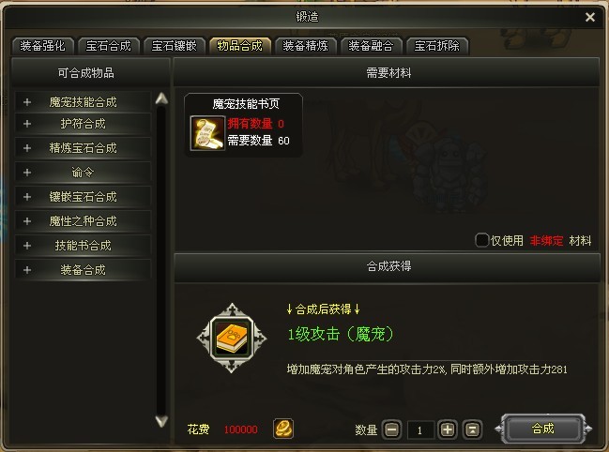This screenshot has height=452, width=609.
Task: Click the list scroll up arrow
Action: [161, 99]
